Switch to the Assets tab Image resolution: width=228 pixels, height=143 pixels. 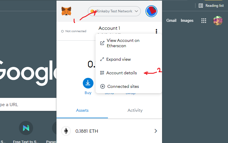pos(82,110)
